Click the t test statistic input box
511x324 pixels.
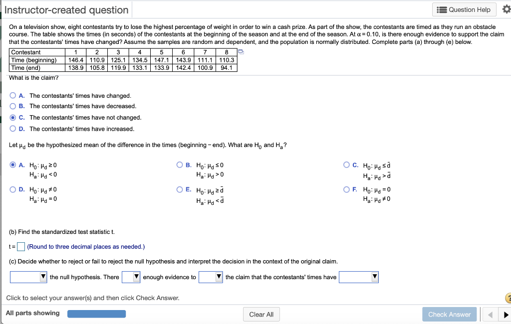click(x=20, y=246)
